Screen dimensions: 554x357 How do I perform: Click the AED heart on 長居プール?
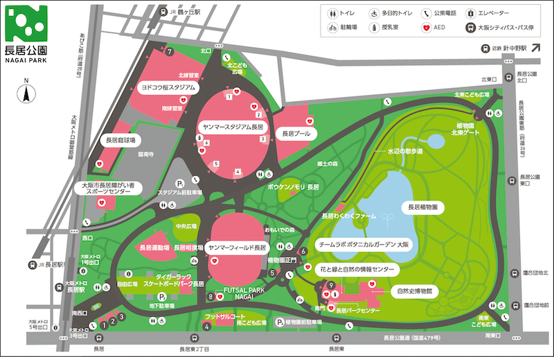310,121
